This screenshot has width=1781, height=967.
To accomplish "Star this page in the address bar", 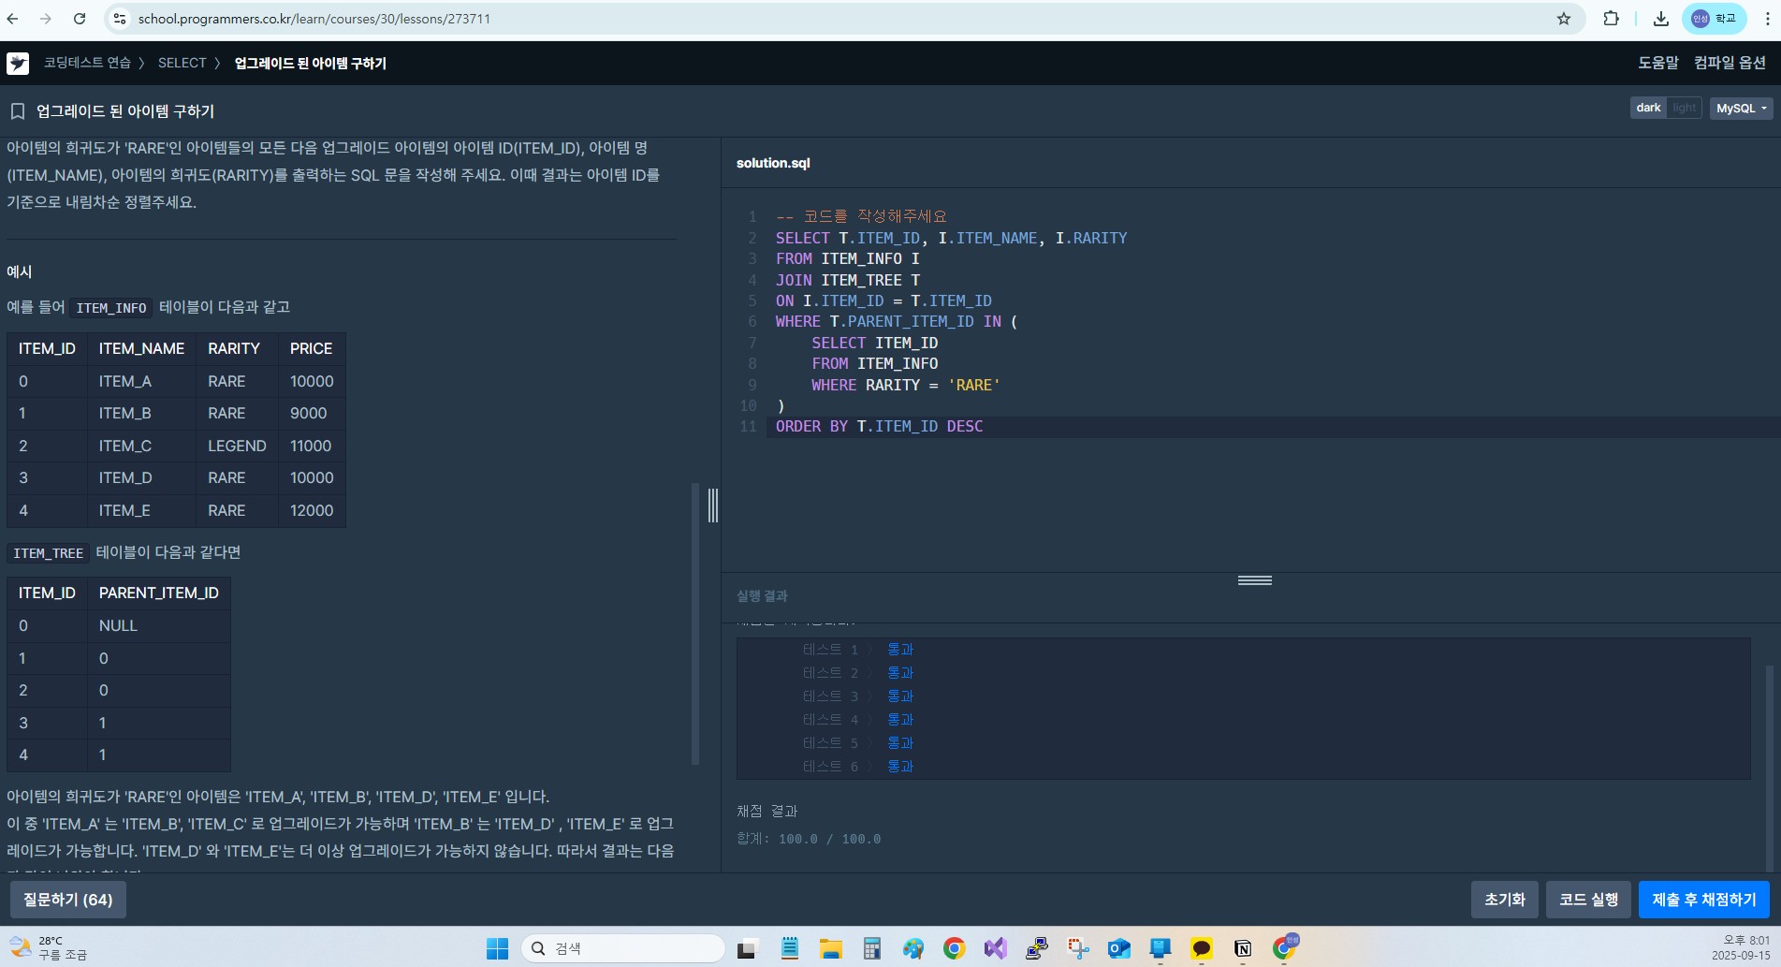I will (1563, 19).
